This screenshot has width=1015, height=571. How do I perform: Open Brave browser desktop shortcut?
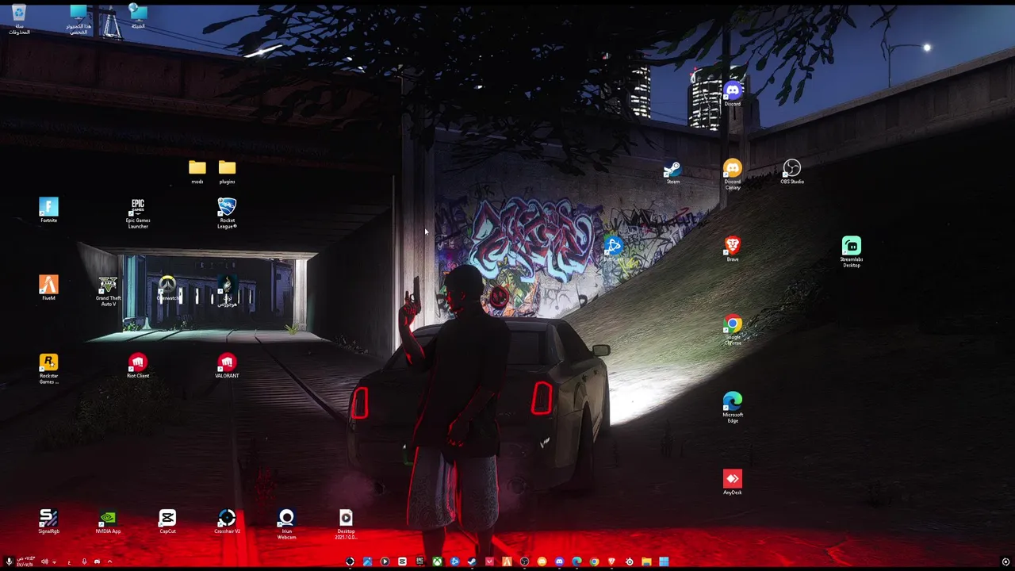(733, 249)
